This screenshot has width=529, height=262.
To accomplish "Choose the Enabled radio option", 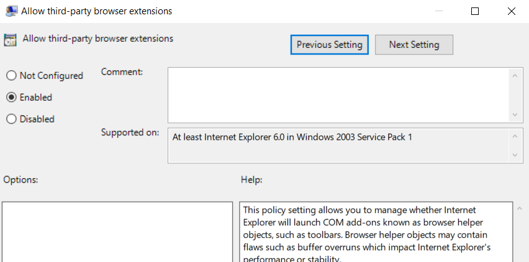I will point(11,97).
